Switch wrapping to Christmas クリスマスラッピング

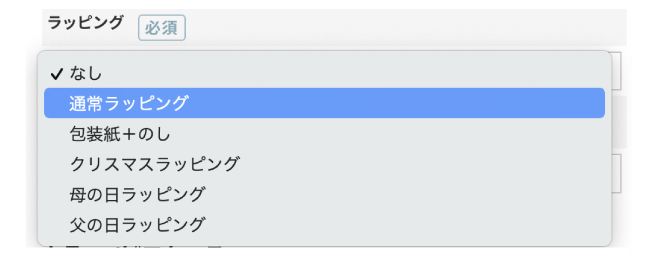[154, 163]
